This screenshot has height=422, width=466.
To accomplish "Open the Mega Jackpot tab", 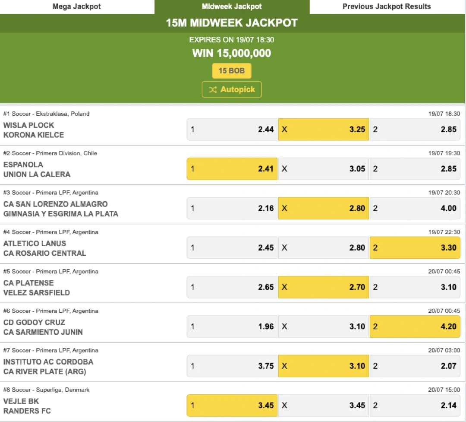I will (77, 6).
